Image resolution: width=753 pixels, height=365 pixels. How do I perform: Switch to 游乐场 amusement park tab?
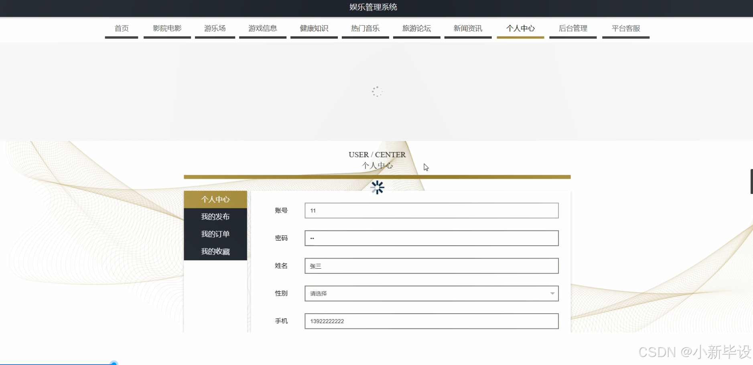pos(215,29)
